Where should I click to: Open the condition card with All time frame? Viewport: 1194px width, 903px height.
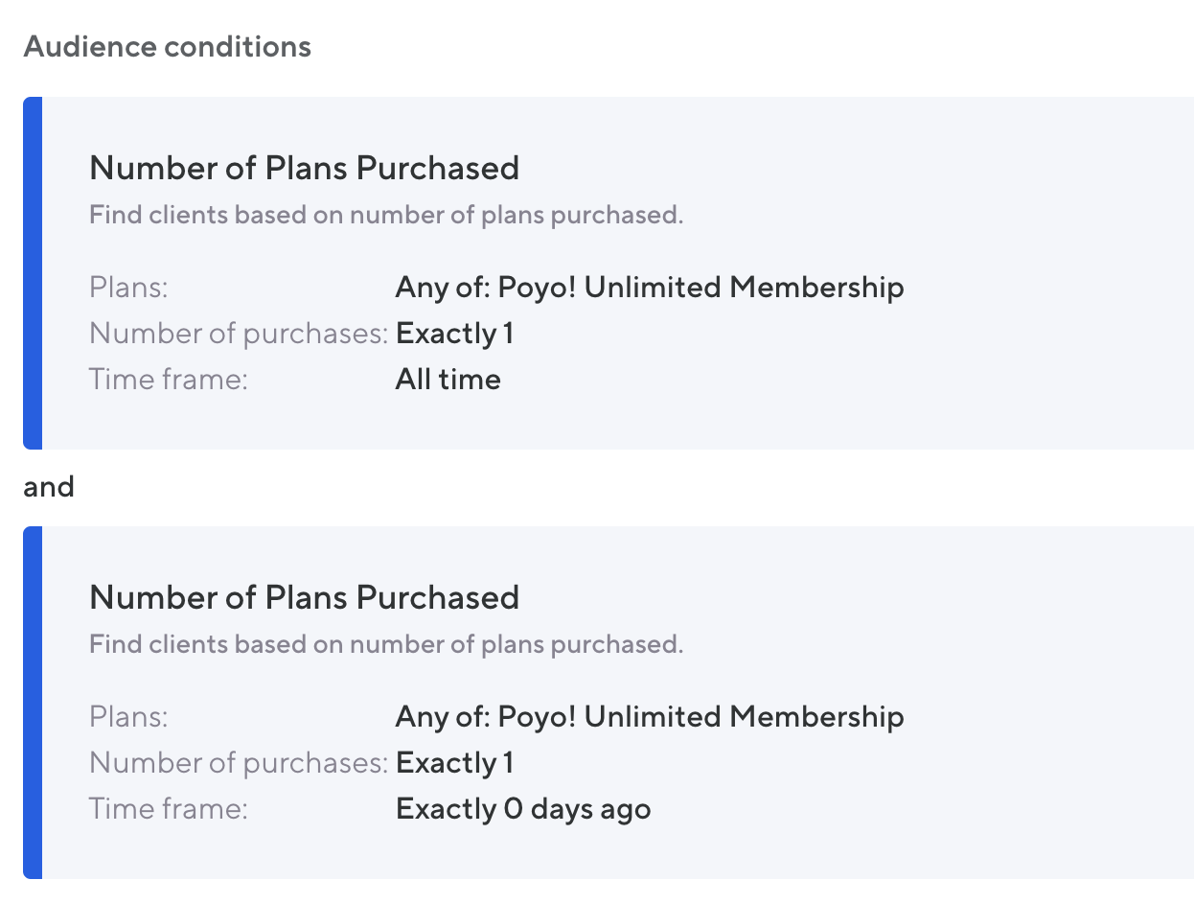pos(304,169)
